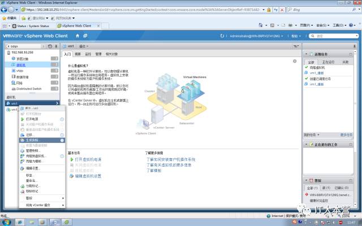Click 更多任务 more tasks link
The height and width of the screenshot is (226, 362).
click(346, 134)
